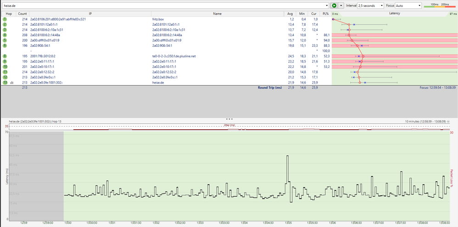Select the hop 2 green circle icon
Screen dimensions: 458x227
(x=5, y=24)
